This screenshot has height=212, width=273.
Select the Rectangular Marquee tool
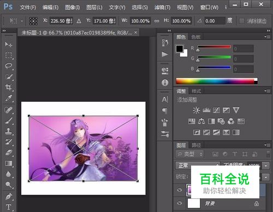tap(8, 55)
